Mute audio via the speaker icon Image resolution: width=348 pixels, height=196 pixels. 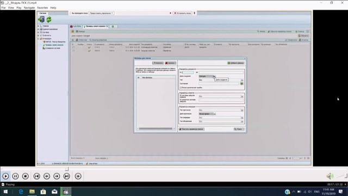330,176
